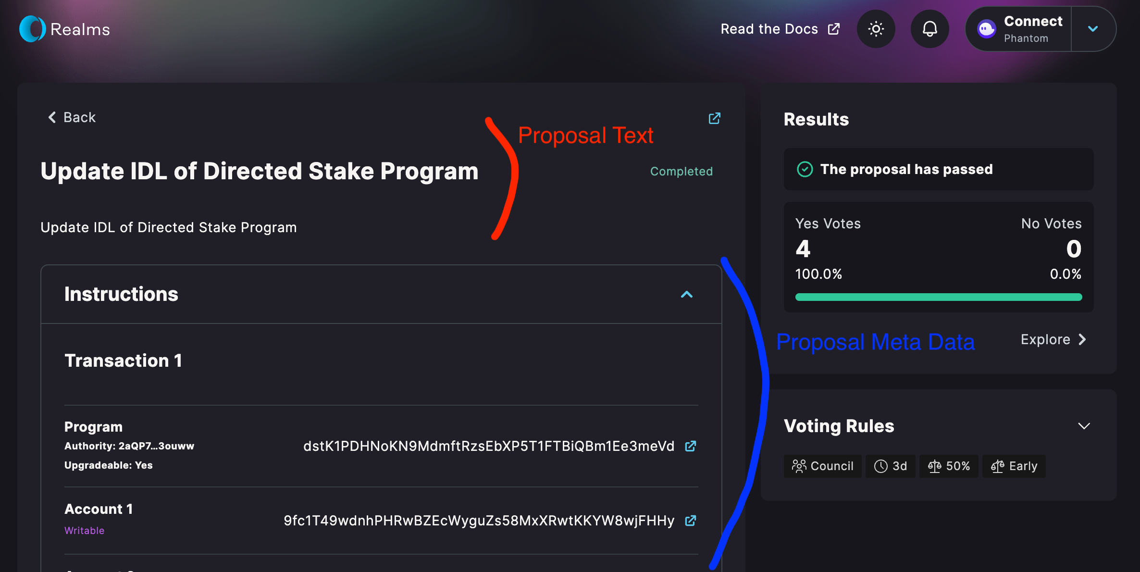Click the 3d voting time tag
The height and width of the screenshot is (572, 1140).
point(890,466)
